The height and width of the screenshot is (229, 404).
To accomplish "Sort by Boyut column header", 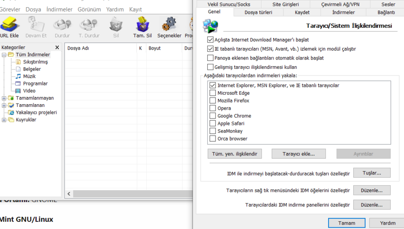I will tap(164, 48).
